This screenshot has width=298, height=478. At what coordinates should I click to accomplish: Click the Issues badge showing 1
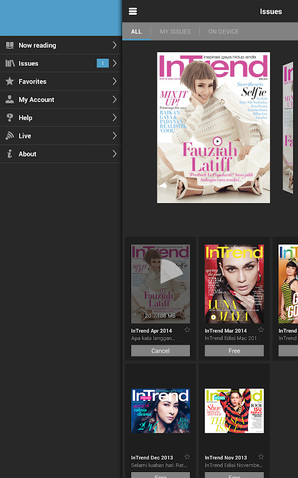tap(103, 63)
